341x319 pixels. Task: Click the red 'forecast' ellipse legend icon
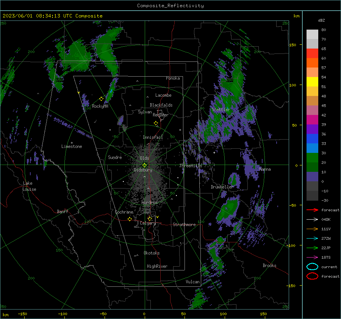(x=312, y=276)
